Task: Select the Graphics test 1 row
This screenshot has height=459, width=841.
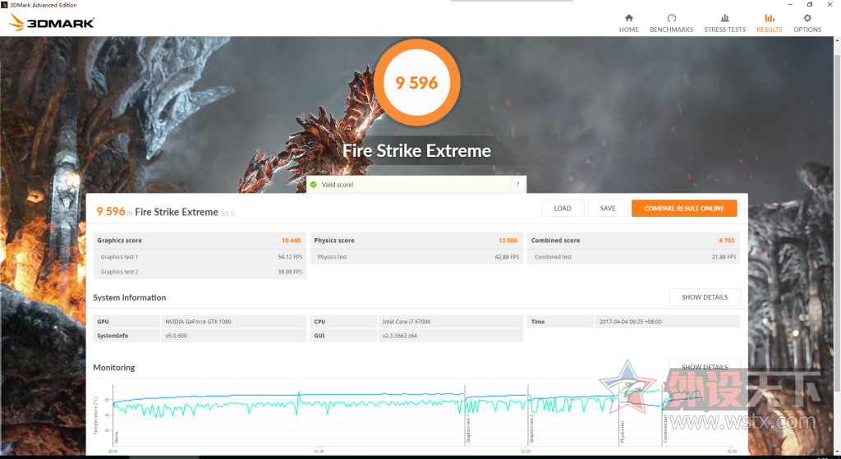Action: coord(200,257)
